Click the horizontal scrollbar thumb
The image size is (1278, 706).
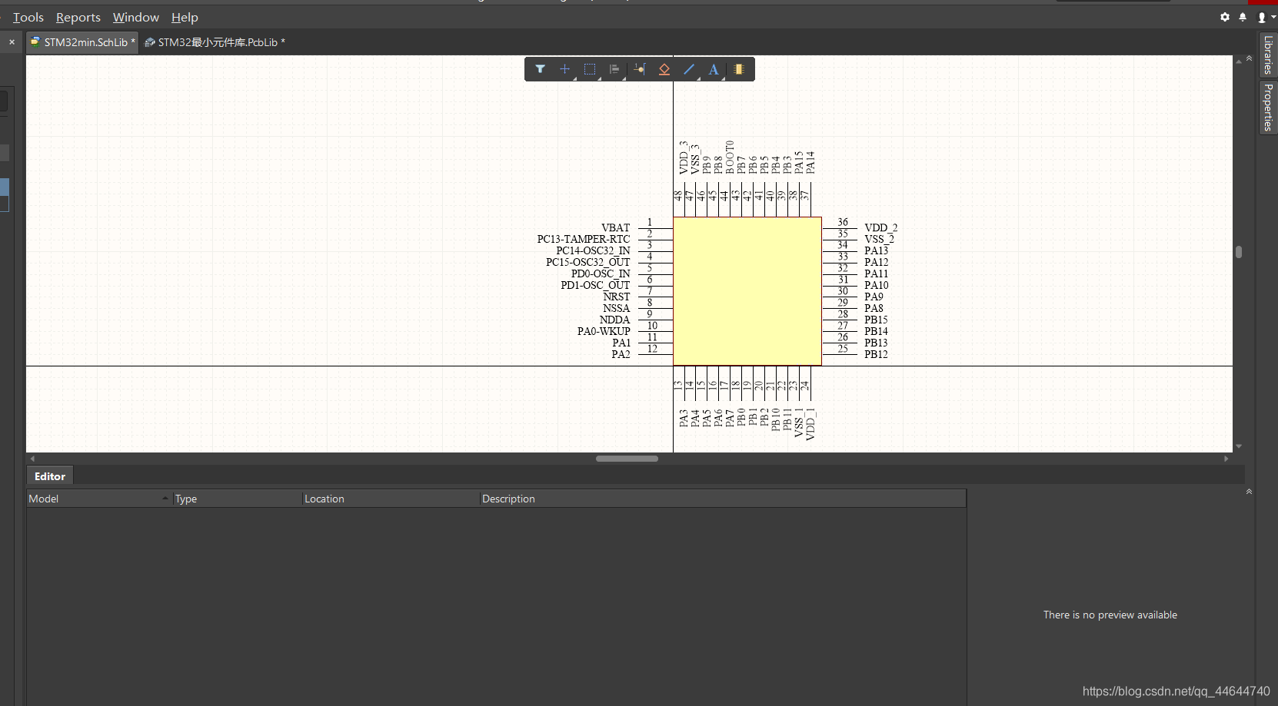pos(627,459)
